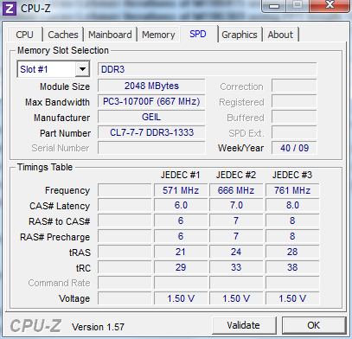The image size is (352, 339).
Task: Open the Slot #1 dropdown arrow
Action: [x=82, y=69]
